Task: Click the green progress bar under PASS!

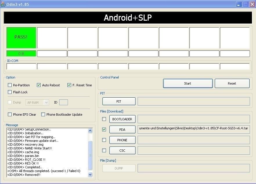Action: tap(21, 54)
